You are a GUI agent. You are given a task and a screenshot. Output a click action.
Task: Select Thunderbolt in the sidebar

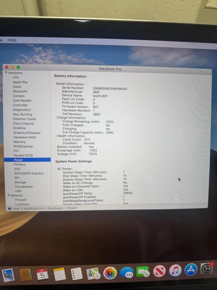pyautogui.click(x=24, y=186)
